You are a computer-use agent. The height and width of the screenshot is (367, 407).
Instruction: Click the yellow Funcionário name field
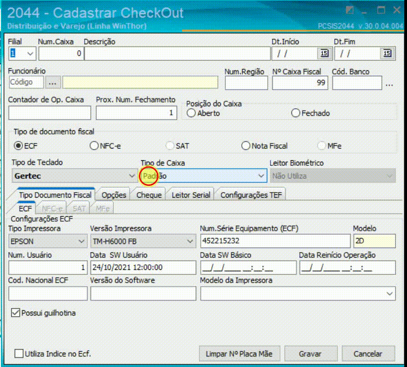[x=140, y=82]
